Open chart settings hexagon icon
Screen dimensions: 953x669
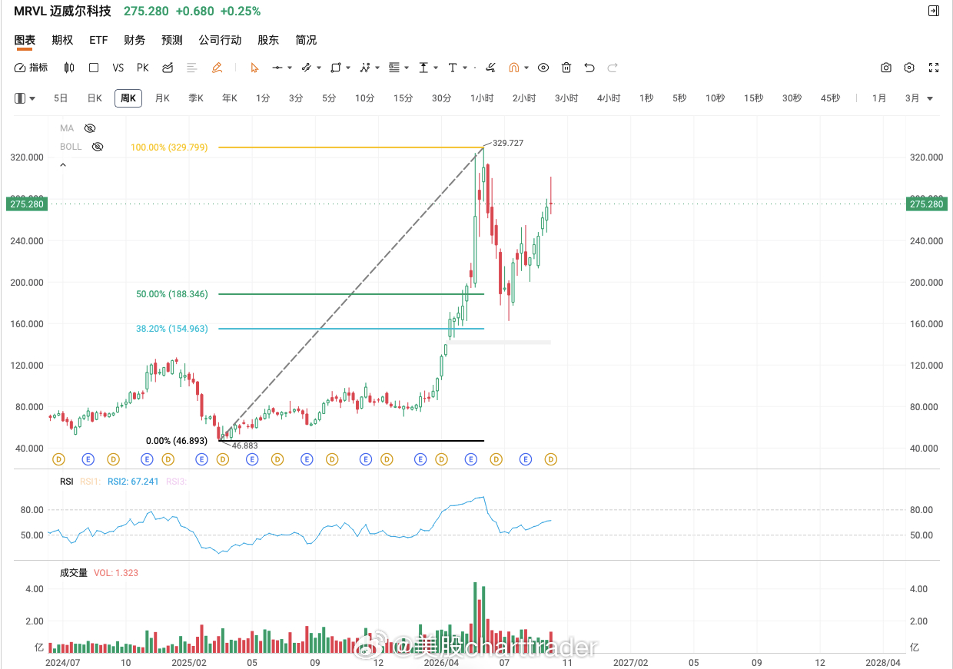[910, 68]
